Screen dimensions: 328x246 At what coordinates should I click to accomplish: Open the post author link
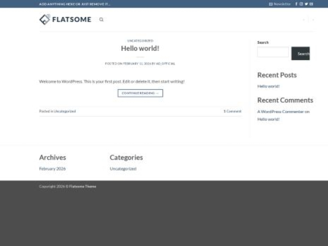pos(166,63)
